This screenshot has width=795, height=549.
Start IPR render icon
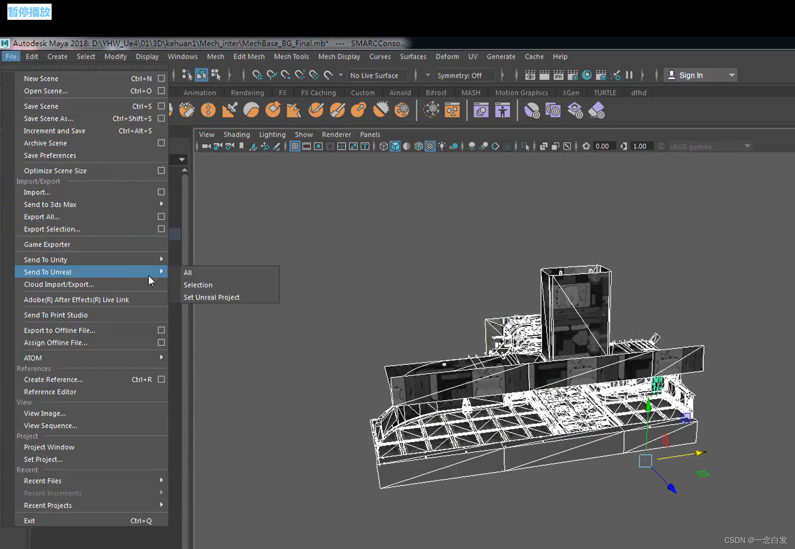[558, 75]
